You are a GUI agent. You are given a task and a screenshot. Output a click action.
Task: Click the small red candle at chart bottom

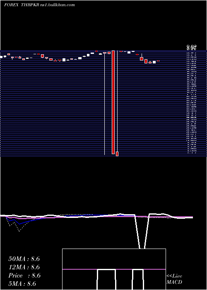tap(117, 154)
